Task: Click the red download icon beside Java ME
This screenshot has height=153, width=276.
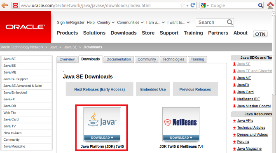Action: pyautogui.click(x=234, y=78)
